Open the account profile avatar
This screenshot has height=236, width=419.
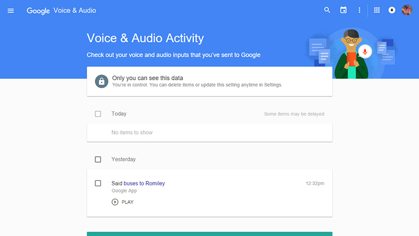pos(407,10)
